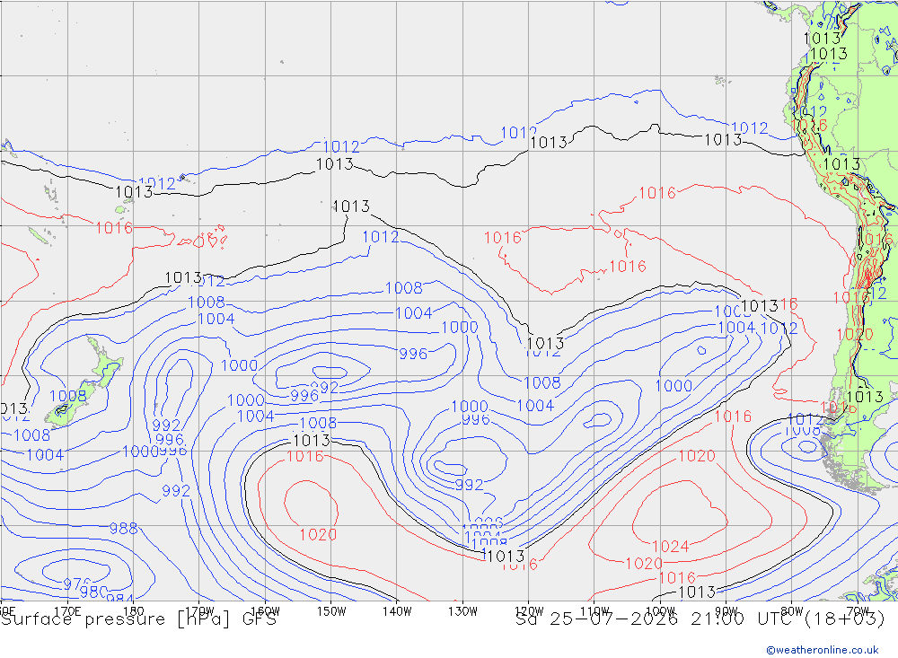Click the weatheronline.co.uk copyright link
898x658 pixels.
tap(822, 650)
